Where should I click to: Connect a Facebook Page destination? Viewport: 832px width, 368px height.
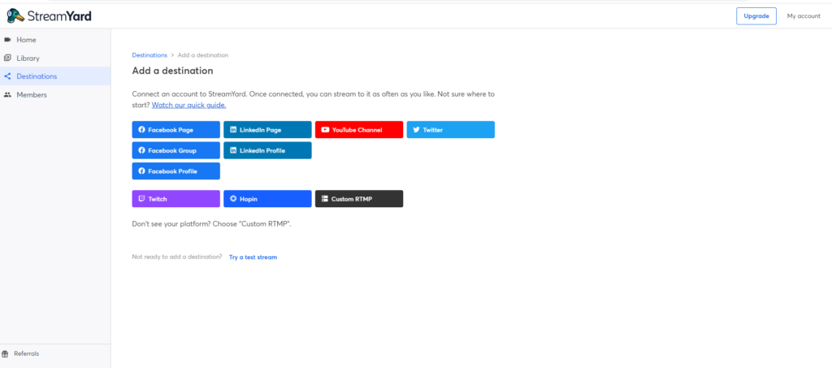[x=175, y=129]
